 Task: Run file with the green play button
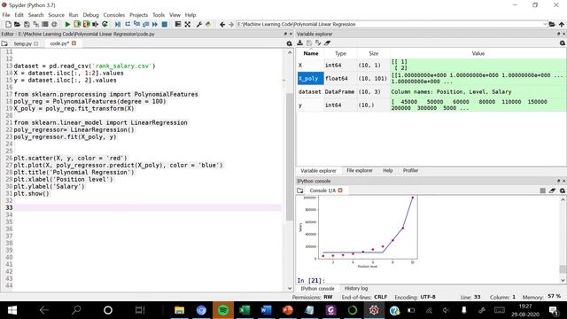point(67,24)
